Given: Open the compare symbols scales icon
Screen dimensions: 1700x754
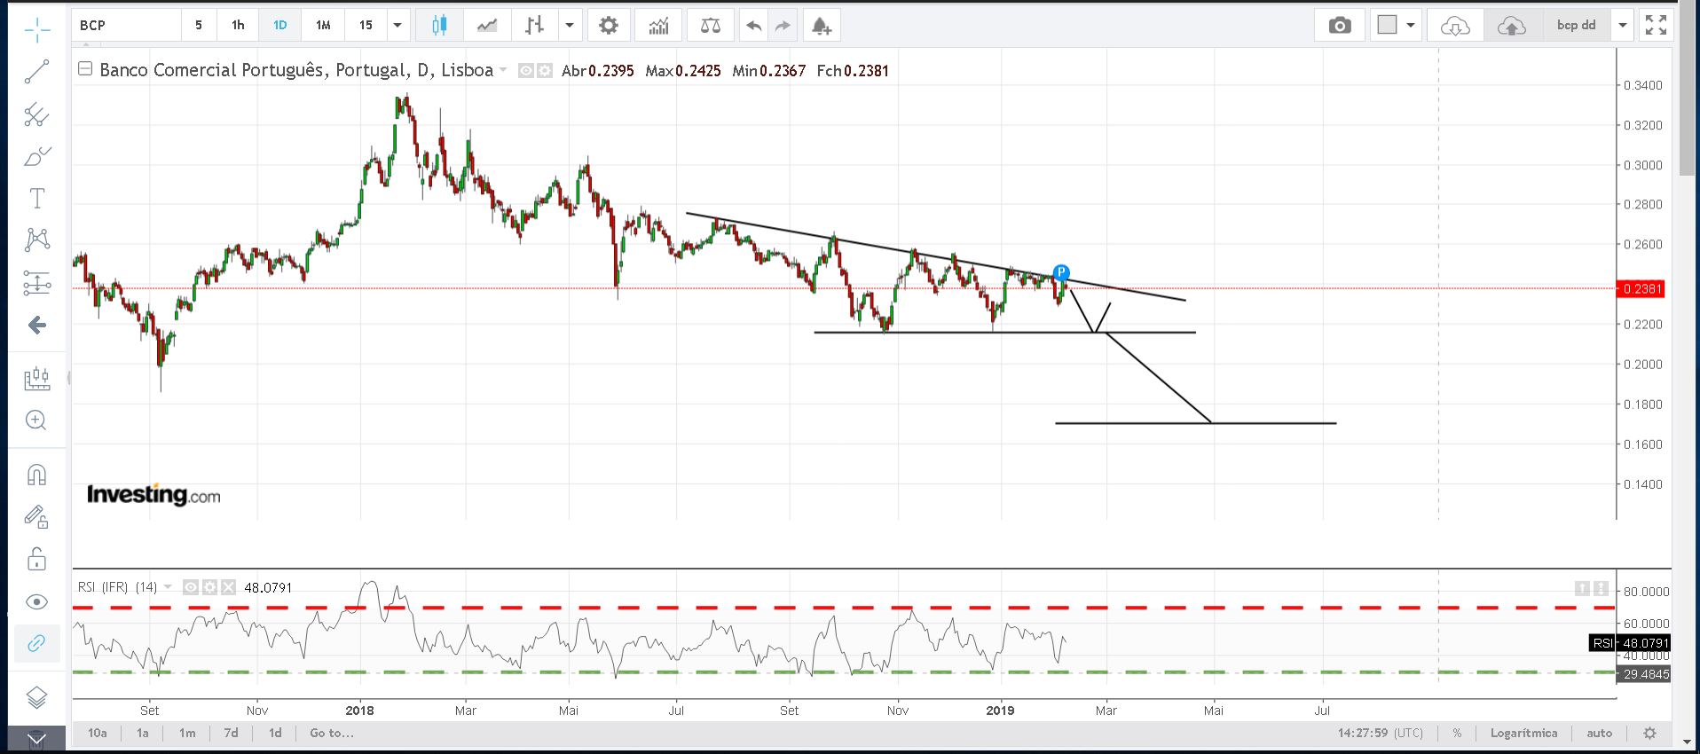Looking at the screenshot, I should click(x=711, y=26).
